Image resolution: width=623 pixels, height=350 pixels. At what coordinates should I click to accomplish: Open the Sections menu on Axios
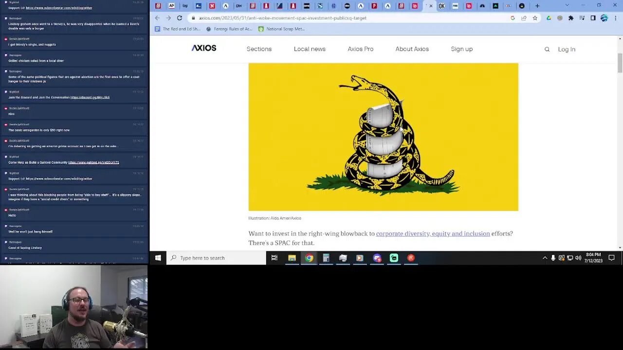click(259, 49)
